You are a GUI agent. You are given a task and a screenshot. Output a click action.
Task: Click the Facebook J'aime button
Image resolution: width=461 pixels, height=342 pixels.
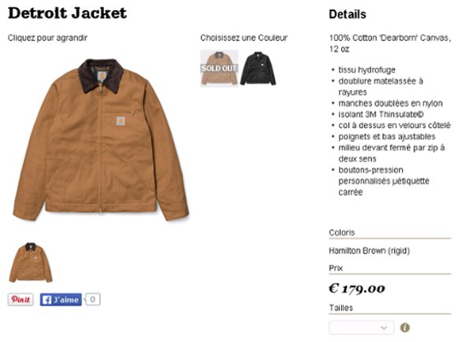[x=61, y=299]
